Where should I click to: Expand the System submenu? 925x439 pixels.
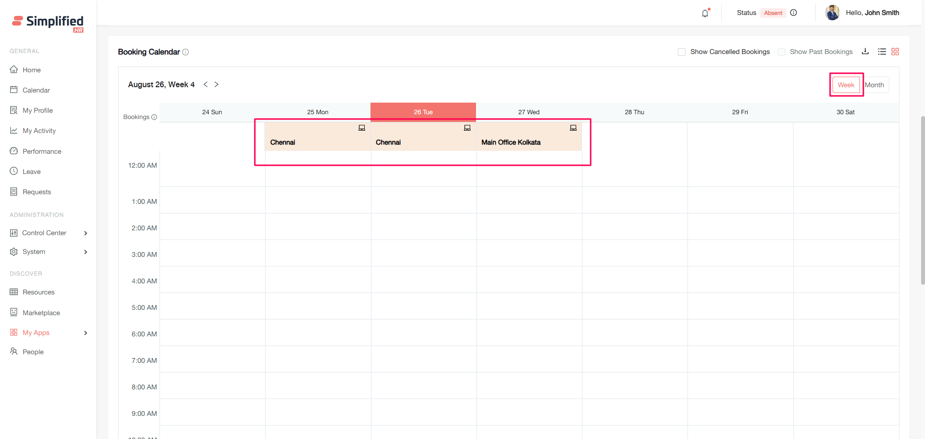86,252
